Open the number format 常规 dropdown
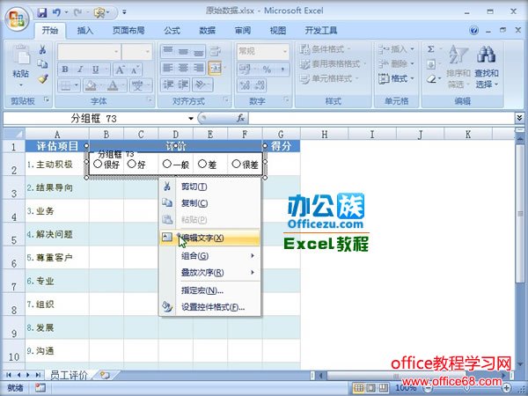Viewport: 528px width, 396px height. tap(285, 52)
